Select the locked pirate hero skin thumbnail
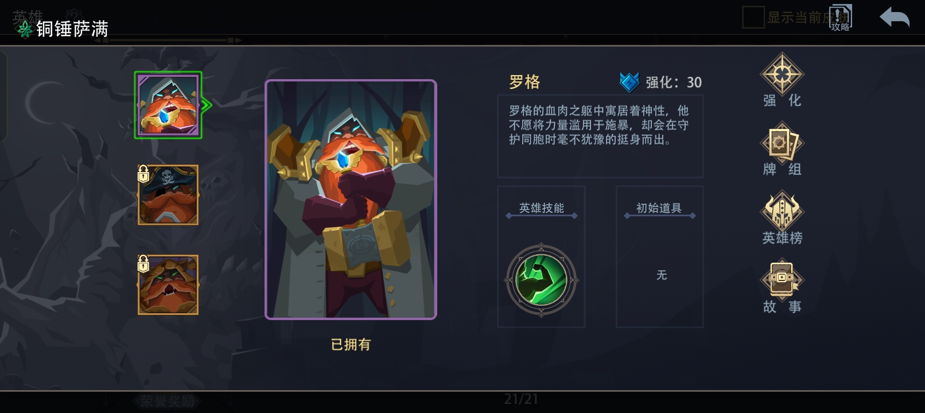Image resolution: width=925 pixels, height=413 pixels. [168, 195]
